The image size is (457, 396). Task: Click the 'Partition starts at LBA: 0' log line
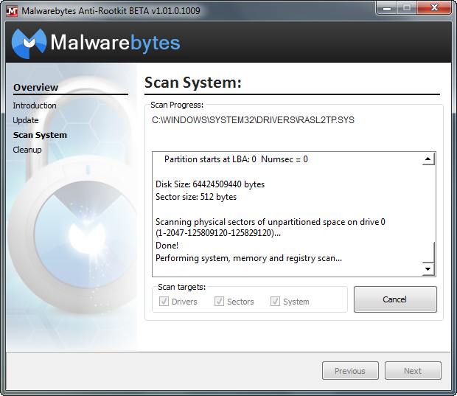click(x=236, y=159)
